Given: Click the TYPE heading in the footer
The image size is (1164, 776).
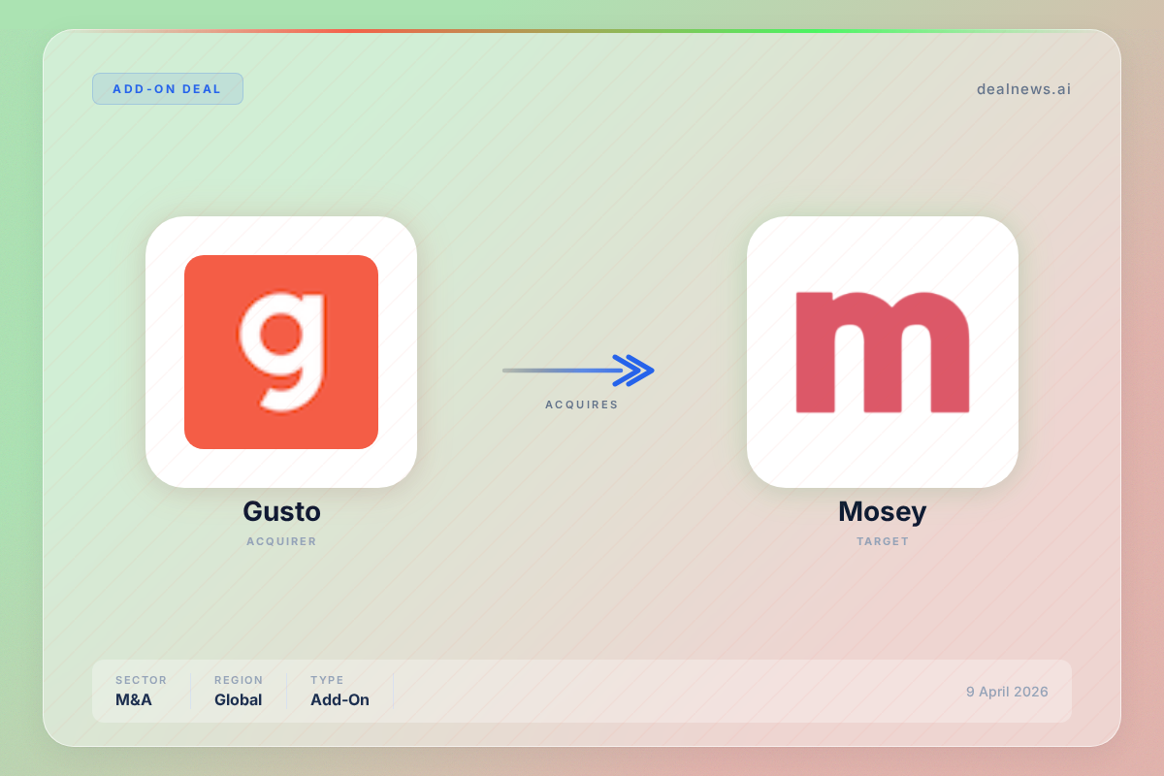Looking at the screenshot, I should 327,680.
